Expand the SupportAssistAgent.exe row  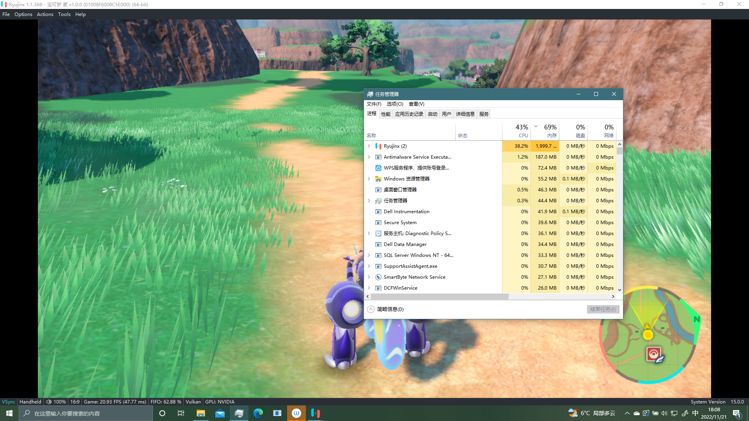coord(369,266)
